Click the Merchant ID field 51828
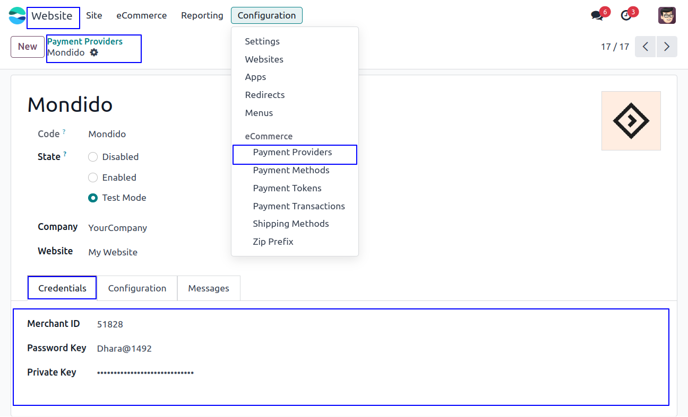 (110, 324)
